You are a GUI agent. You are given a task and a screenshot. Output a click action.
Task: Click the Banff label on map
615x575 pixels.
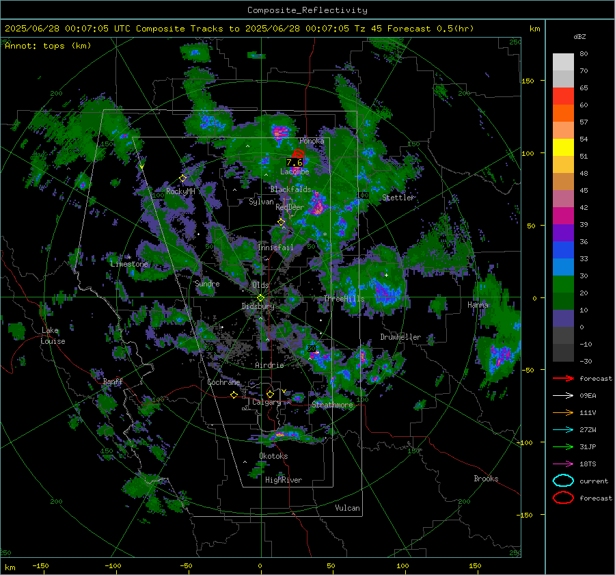coord(113,382)
